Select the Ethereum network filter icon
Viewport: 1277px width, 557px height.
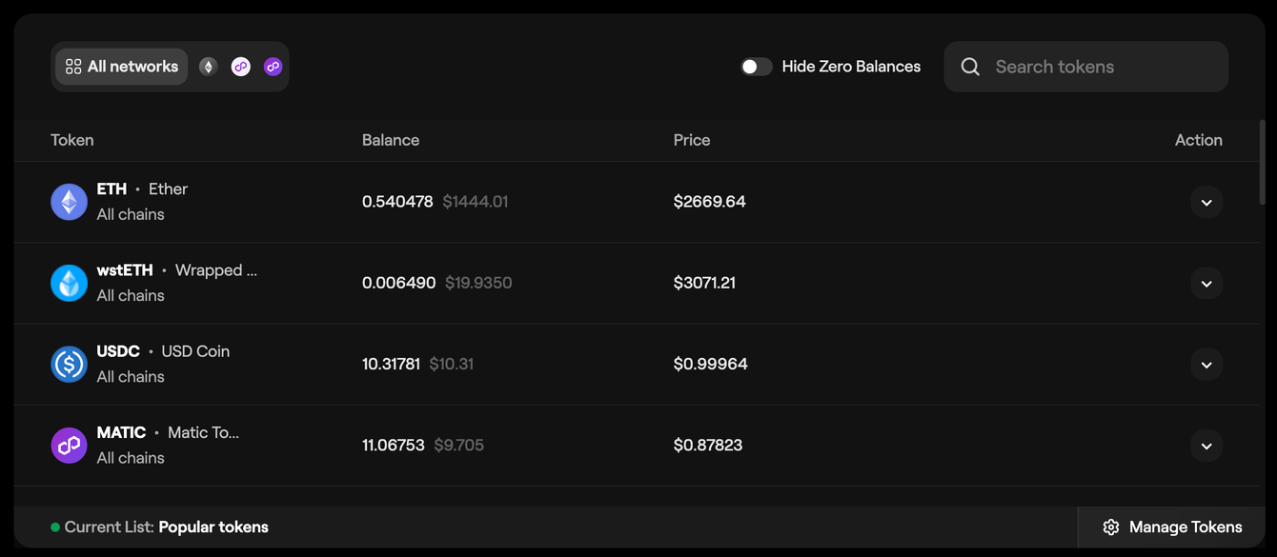click(x=208, y=67)
